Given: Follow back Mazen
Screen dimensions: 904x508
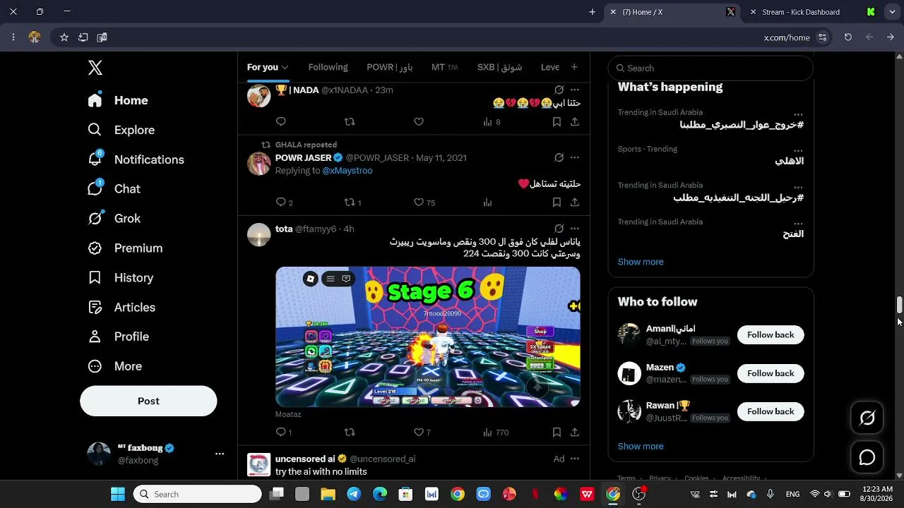Looking at the screenshot, I should [771, 373].
